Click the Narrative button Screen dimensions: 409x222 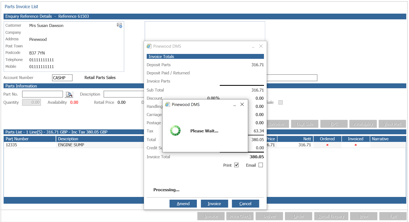coord(278,124)
